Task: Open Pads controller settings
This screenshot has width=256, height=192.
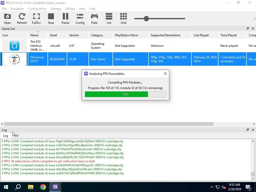Action: pos(94,18)
